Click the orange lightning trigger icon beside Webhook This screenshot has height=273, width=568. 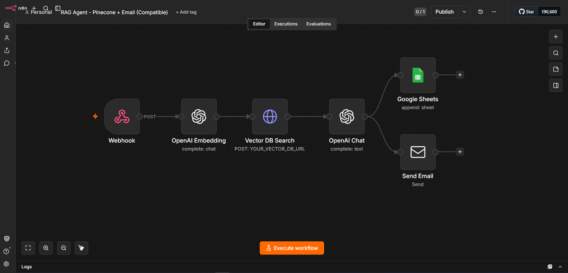pos(95,116)
